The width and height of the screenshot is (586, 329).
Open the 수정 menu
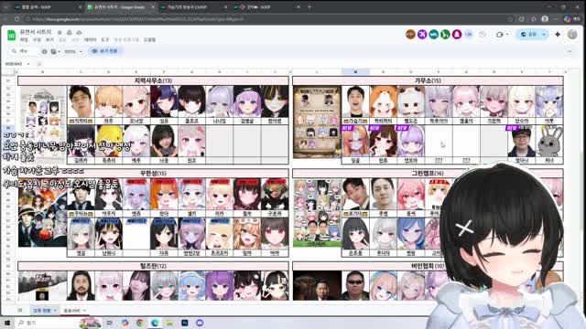click(x=37, y=40)
